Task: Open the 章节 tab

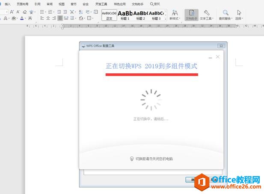Action: coord(74,4)
